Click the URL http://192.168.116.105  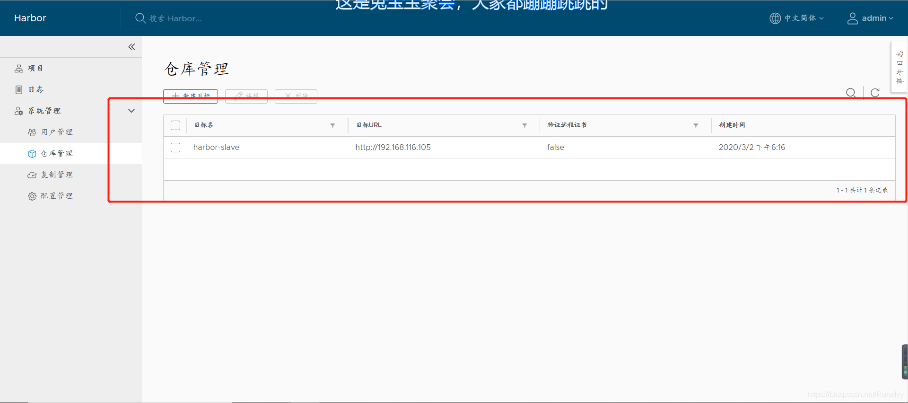[x=393, y=147]
